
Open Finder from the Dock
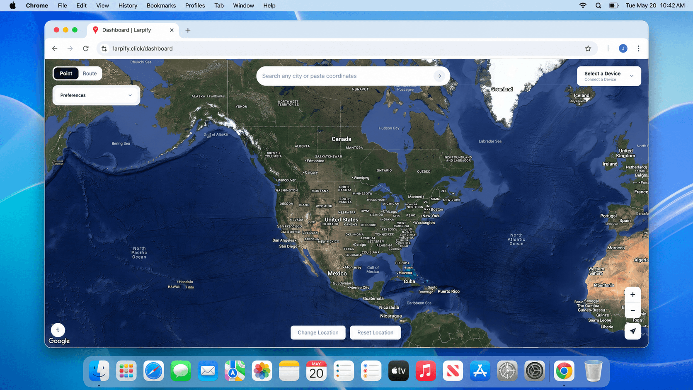point(99,371)
